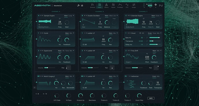Viewport: 199px width, 106px height.
Task: Open the Ladder LP module dropdown arrow
Action: click(117, 33)
